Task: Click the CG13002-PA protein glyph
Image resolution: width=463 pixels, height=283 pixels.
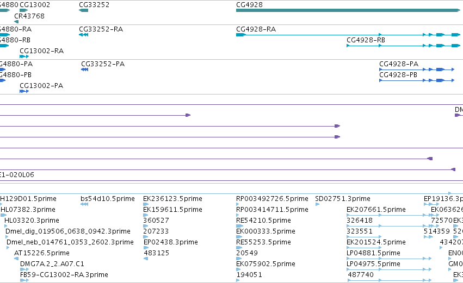Action: [x=24, y=91]
